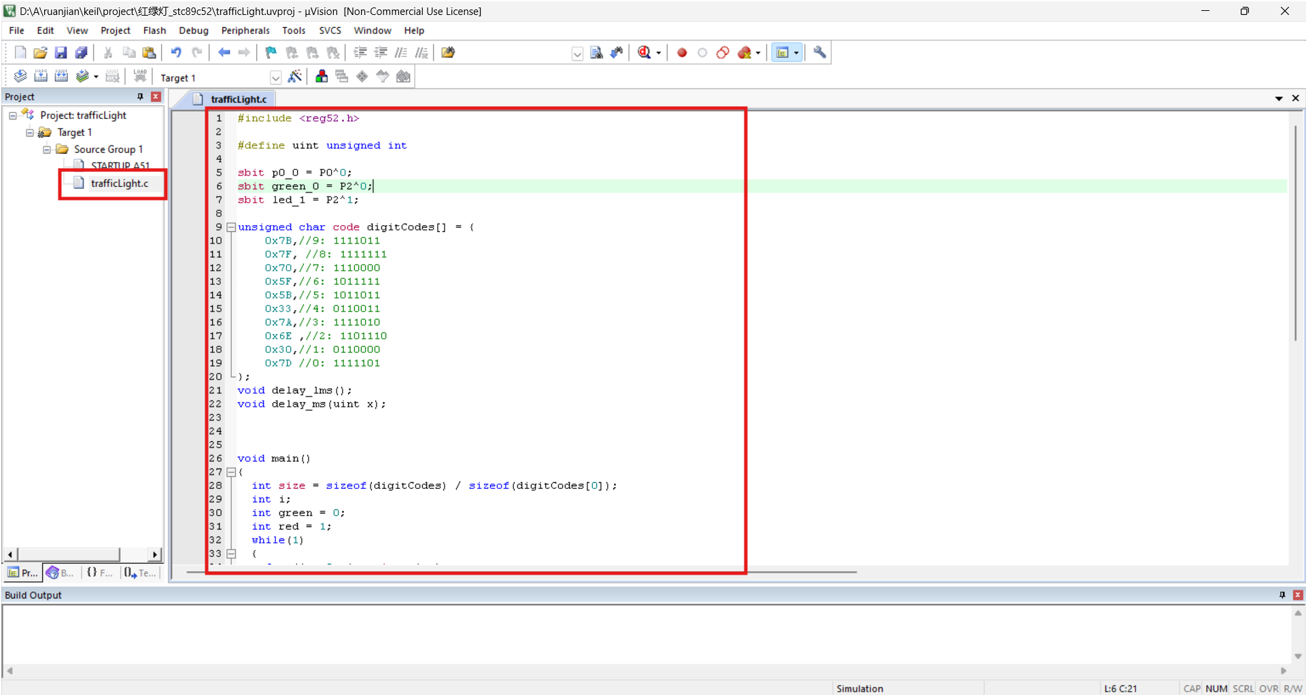The image size is (1306, 695).
Task: Pin the Build Output panel
Action: tap(1282, 595)
